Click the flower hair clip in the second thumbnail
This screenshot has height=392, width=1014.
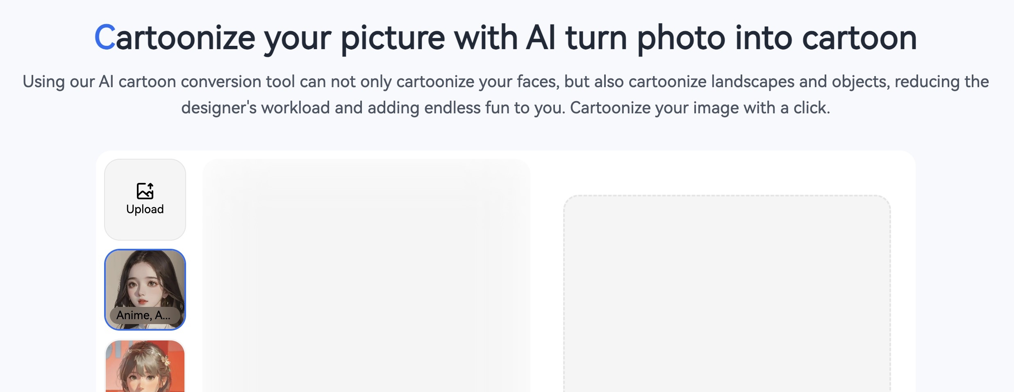165,360
